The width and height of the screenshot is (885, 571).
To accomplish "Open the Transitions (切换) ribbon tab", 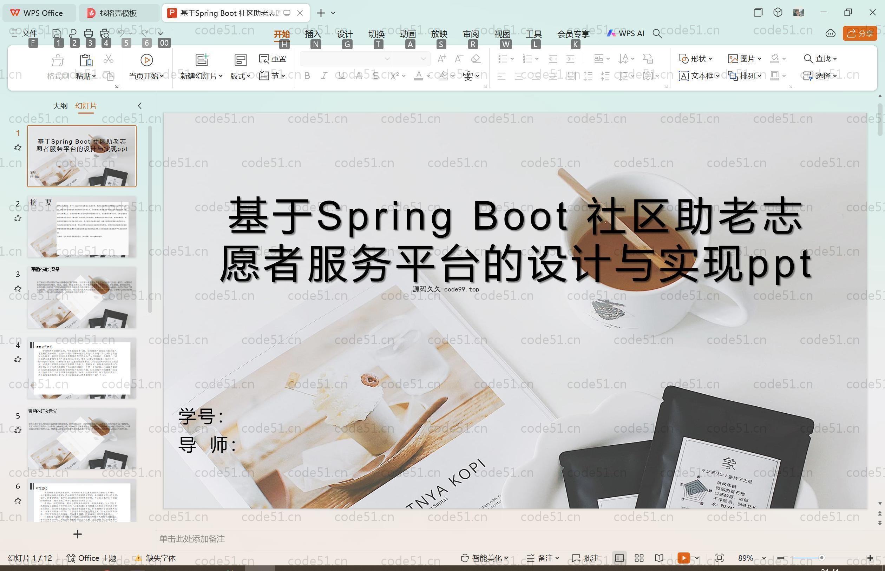I will [376, 34].
